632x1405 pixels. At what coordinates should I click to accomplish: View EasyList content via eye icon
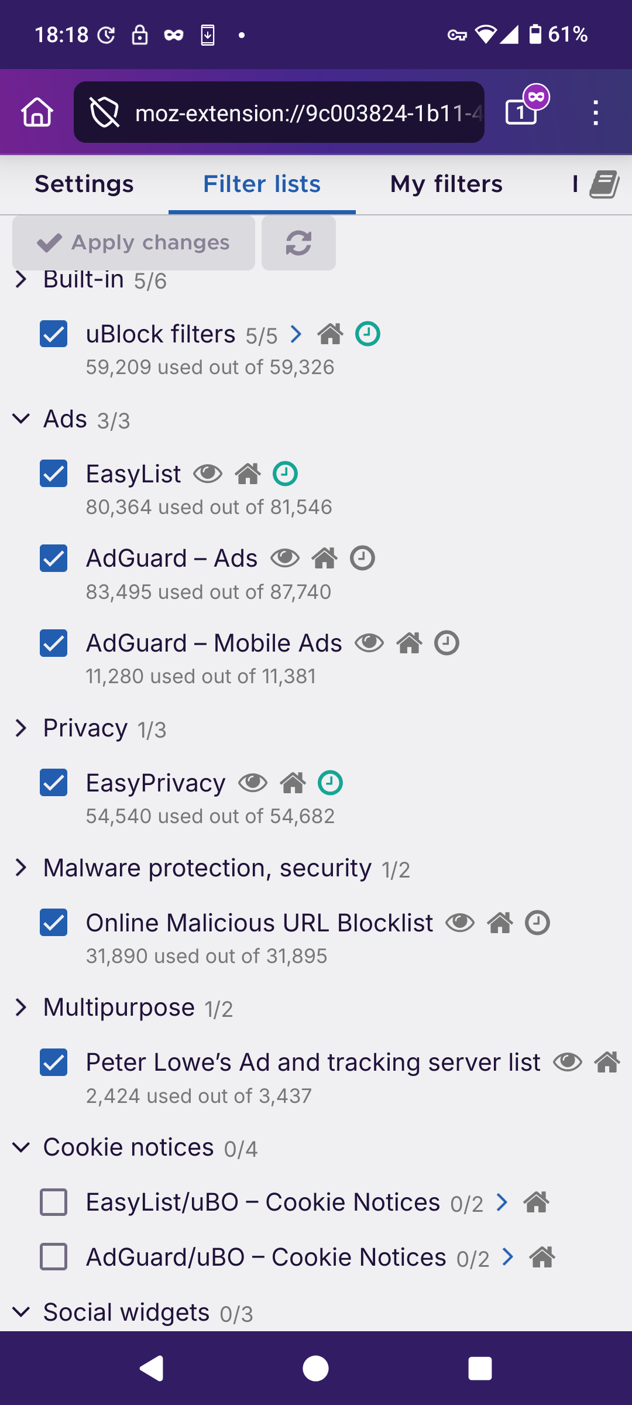tap(208, 474)
